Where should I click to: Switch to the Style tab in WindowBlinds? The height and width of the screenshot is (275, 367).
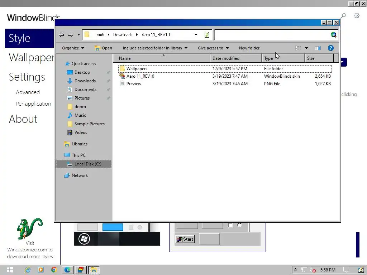[29, 38]
